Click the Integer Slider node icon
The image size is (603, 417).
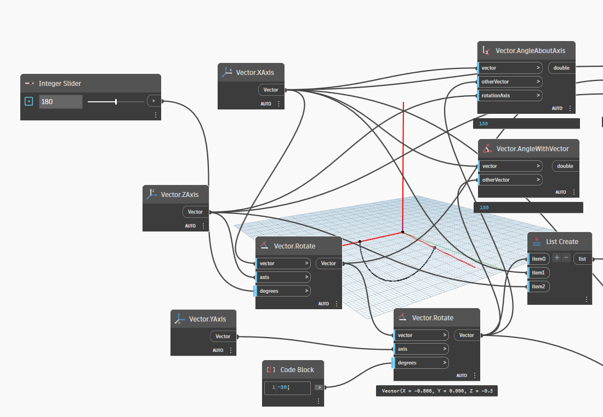[x=30, y=84]
